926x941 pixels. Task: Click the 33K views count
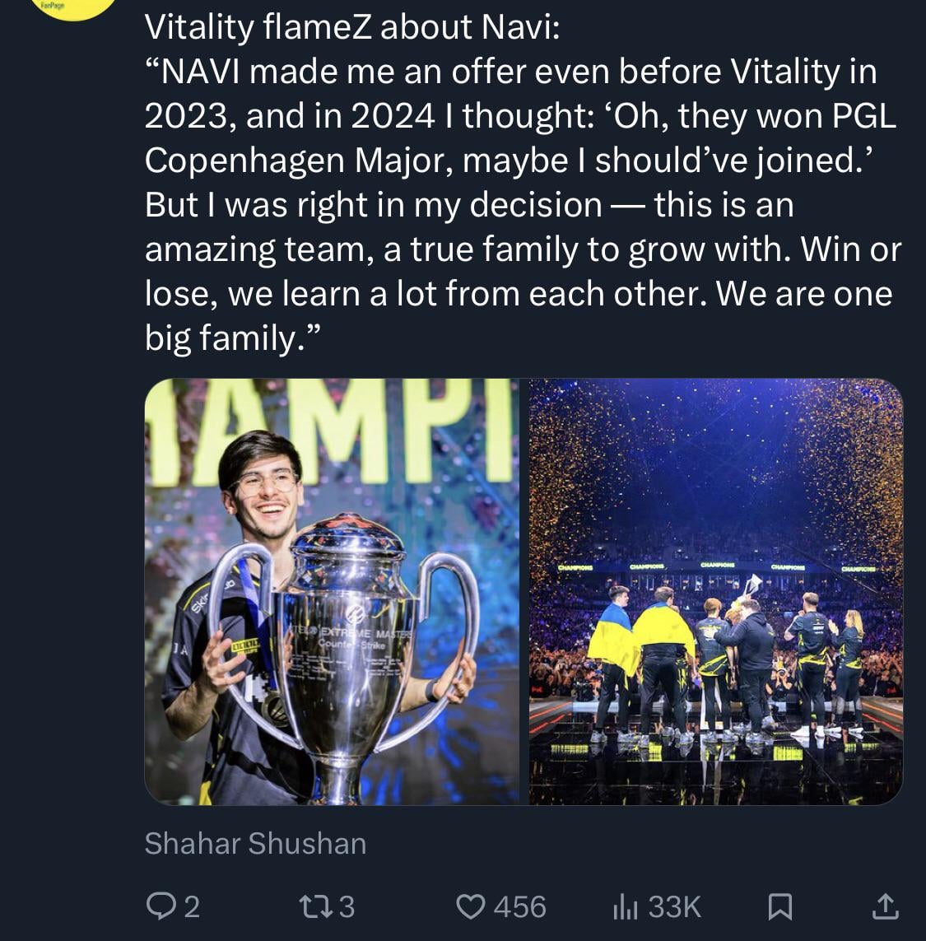coord(675,906)
